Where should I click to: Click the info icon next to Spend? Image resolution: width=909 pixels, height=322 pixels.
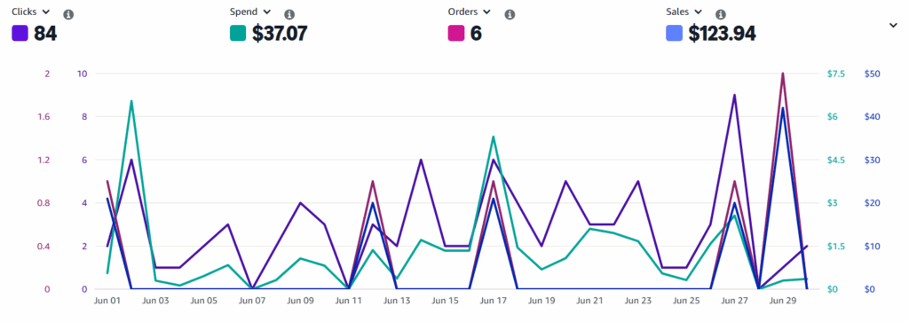(x=289, y=14)
